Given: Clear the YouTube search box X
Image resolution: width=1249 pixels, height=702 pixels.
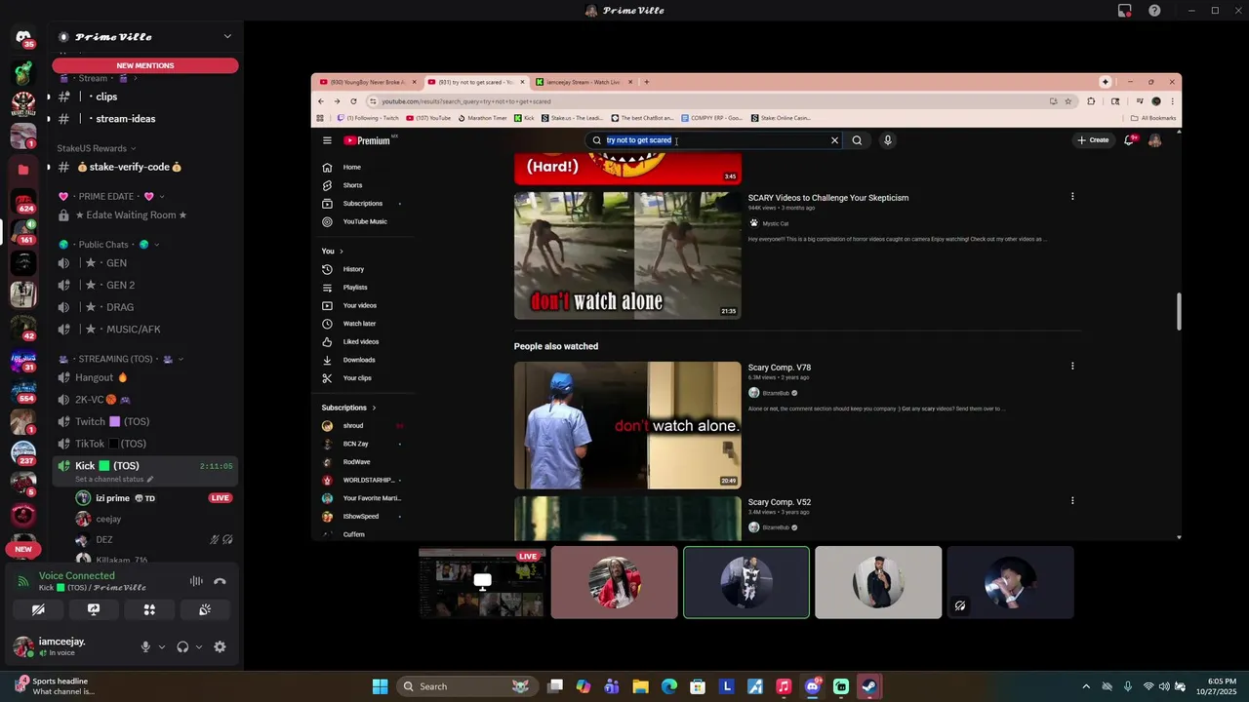Looking at the screenshot, I should pyautogui.click(x=834, y=140).
